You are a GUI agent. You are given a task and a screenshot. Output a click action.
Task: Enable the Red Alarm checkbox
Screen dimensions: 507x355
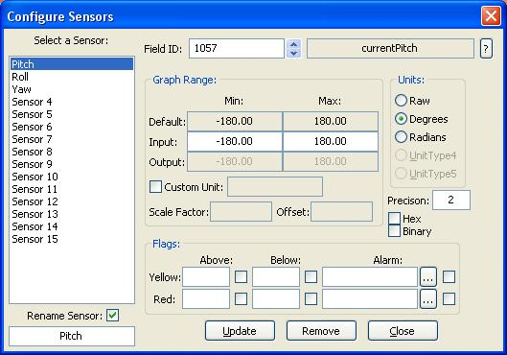pyautogui.click(x=449, y=298)
